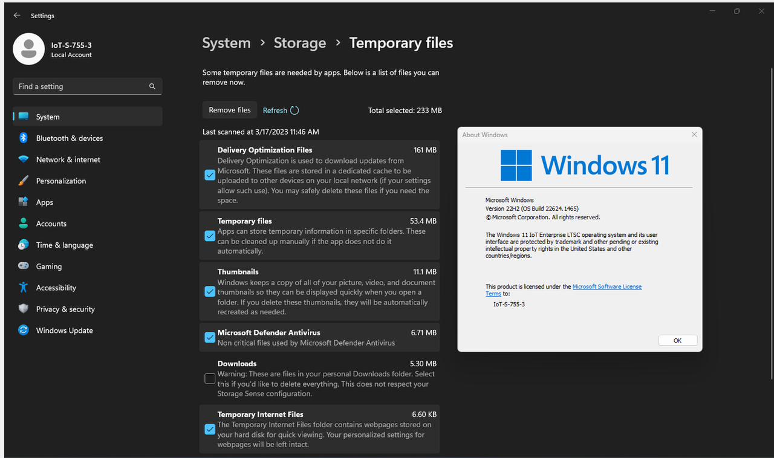Image resolution: width=774 pixels, height=458 pixels.
Task: Open the user account avatar
Action: pyautogui.click(x=28, y=49)
